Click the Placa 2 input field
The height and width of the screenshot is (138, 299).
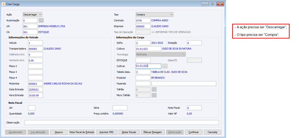point(36,66)
